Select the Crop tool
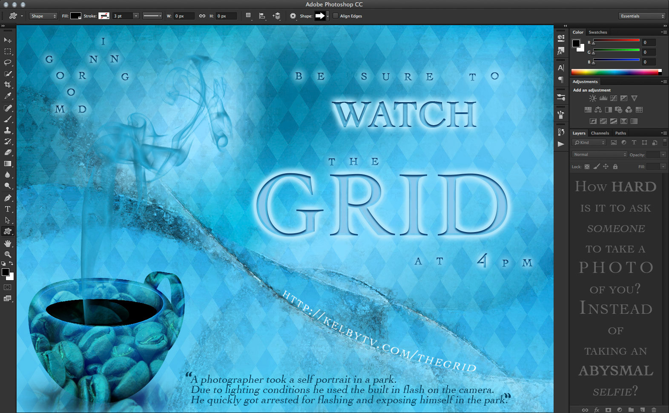The width and height of the screenshot is (669, 413). point(8,85)
